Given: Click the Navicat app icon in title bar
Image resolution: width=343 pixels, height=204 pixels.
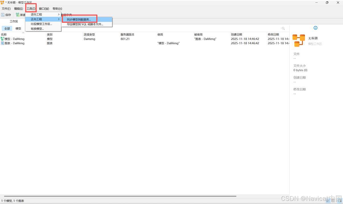Looking at the screenshot, I should pos(2,3).
